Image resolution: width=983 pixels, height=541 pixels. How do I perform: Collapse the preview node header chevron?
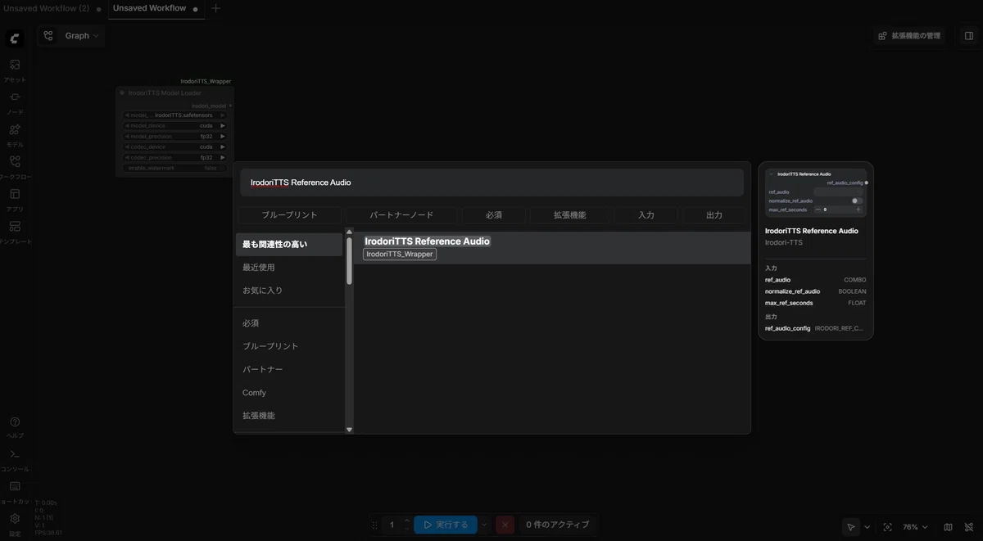(x=771, y=174)
